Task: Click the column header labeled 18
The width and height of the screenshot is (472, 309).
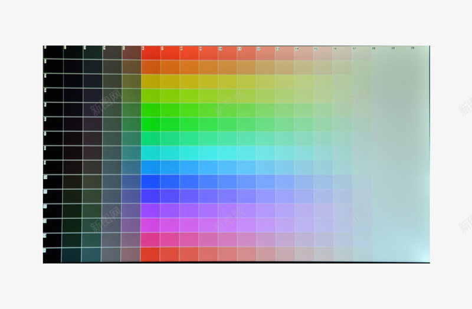Action: click(x=373, y=48)
